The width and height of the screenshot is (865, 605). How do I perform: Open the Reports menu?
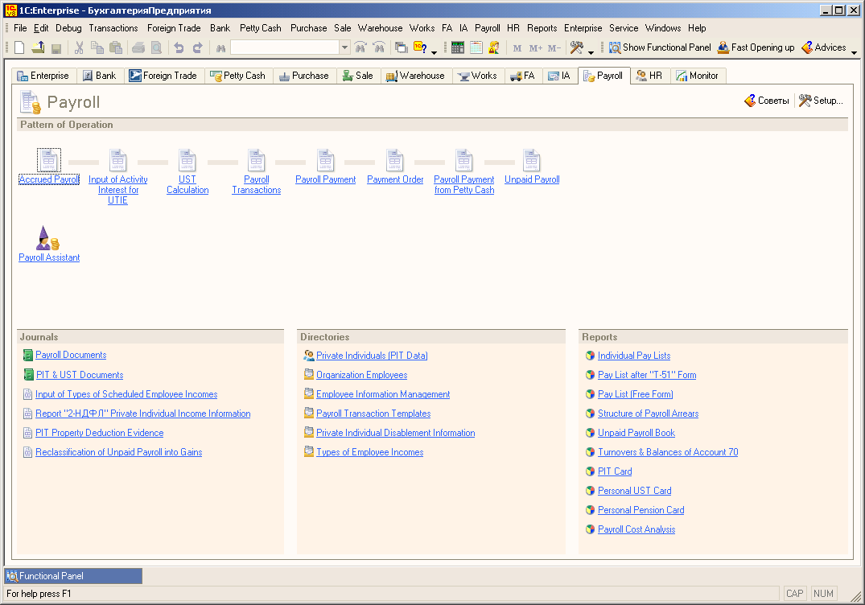(x=542, y=27)
